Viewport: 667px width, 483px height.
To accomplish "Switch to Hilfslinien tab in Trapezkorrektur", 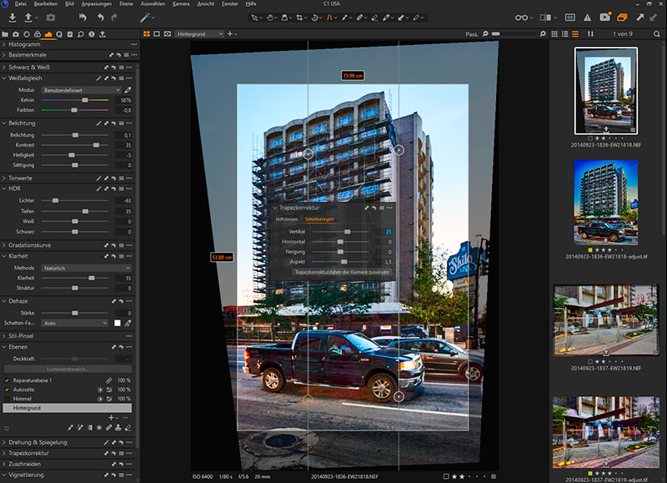I will [x=287, y=219].
